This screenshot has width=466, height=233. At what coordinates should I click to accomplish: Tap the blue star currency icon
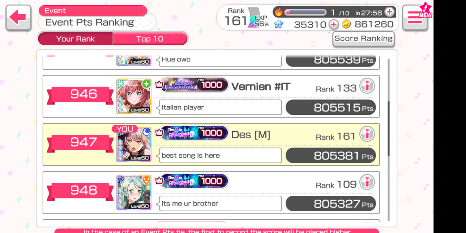(x=279, y=24)
